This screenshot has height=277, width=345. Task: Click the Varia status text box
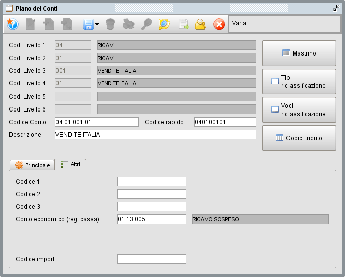285,24
